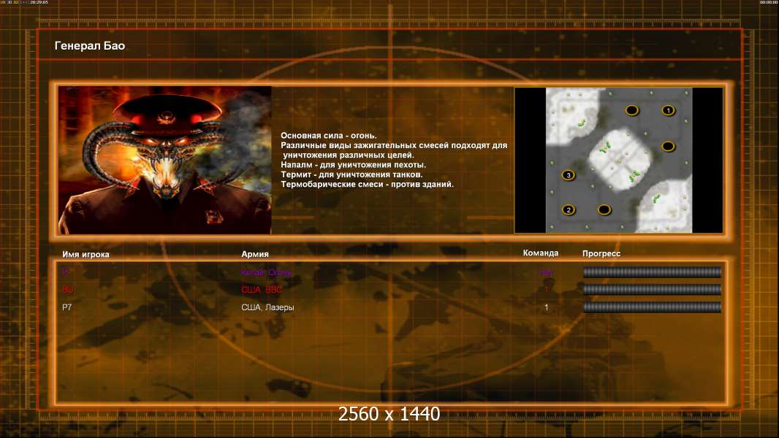Click the line Основная сила - огонь.
The image size is (779, 438).
click(x=328, y=136)
